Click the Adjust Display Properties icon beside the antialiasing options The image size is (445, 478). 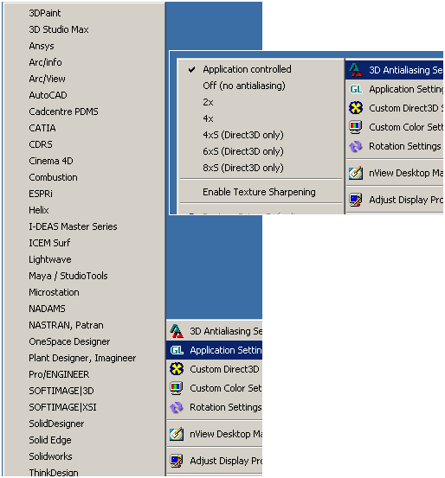click(x=356, y=200)
